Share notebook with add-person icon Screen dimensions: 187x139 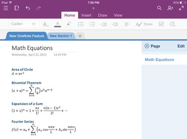coord(170,8)
